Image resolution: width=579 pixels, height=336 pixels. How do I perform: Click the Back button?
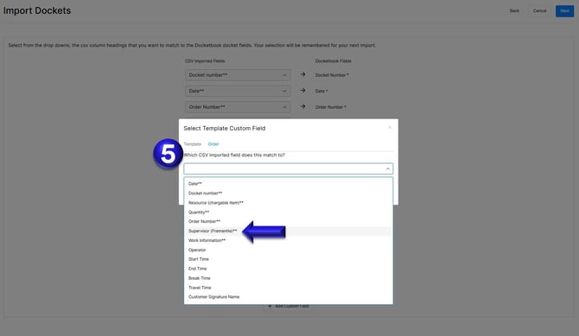[514, 11]
